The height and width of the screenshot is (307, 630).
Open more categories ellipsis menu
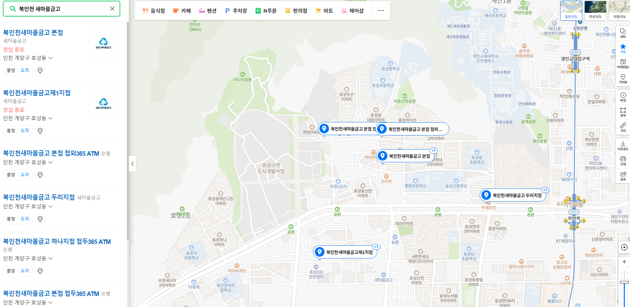click(x=381, y=10)
